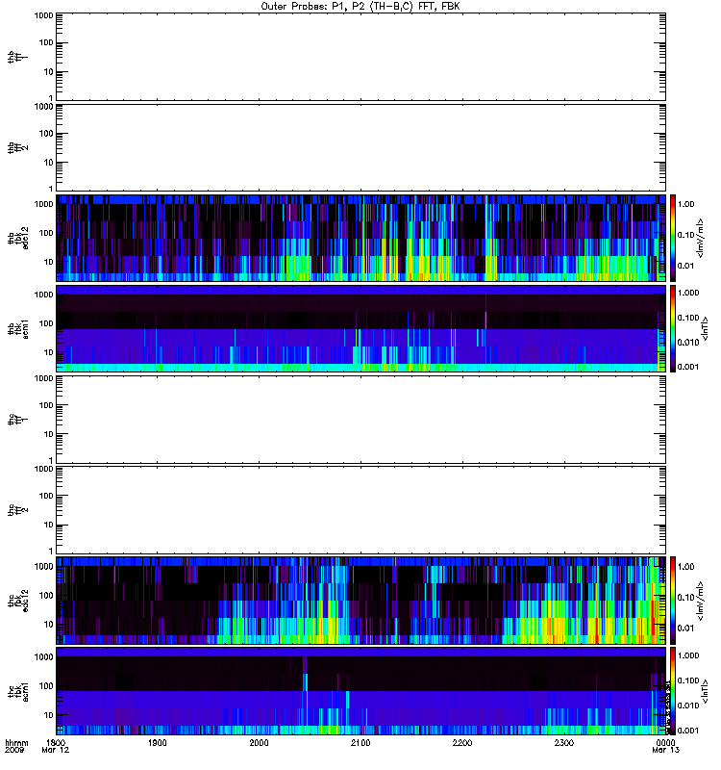Click the 'Mar 13' date label
Image resolution: width=721 pixels, height=770 pixels.
click(665, 751)
